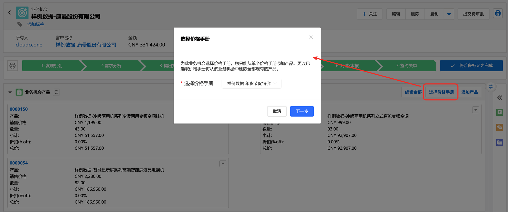Viewport: 508px width, 212px height.
Task: Select the 7-签约关单 stage
Action: [x=406, y=66]
